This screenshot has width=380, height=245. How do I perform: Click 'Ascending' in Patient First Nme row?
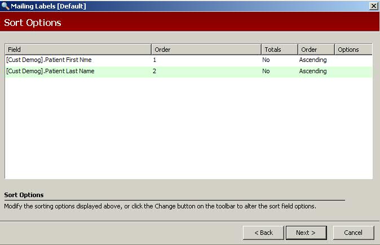tap(313, 60)
